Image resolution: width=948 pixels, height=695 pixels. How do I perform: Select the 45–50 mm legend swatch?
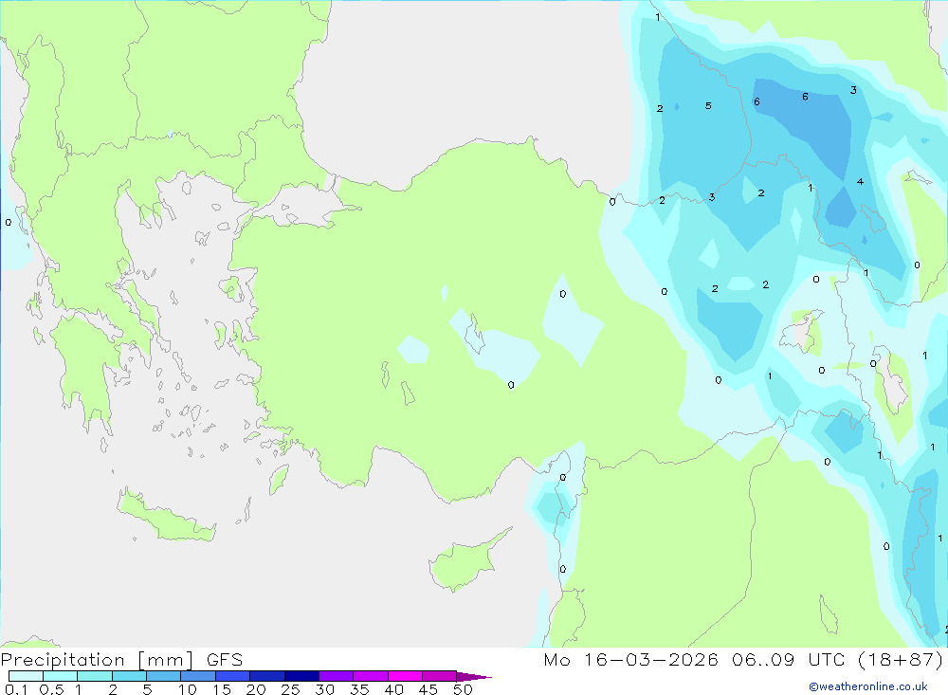click(439, 676)
